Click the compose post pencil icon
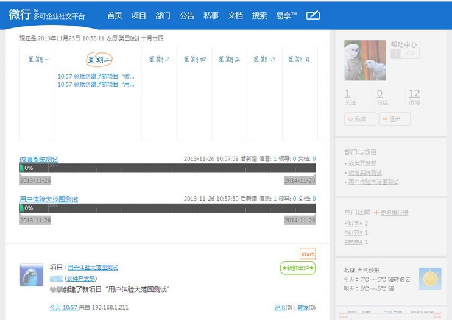The height and width of the screenshot is (320, 452). click(313, 15)
